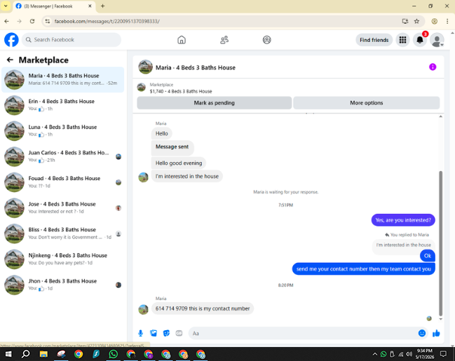Open Njinkeng conversation

62,259
